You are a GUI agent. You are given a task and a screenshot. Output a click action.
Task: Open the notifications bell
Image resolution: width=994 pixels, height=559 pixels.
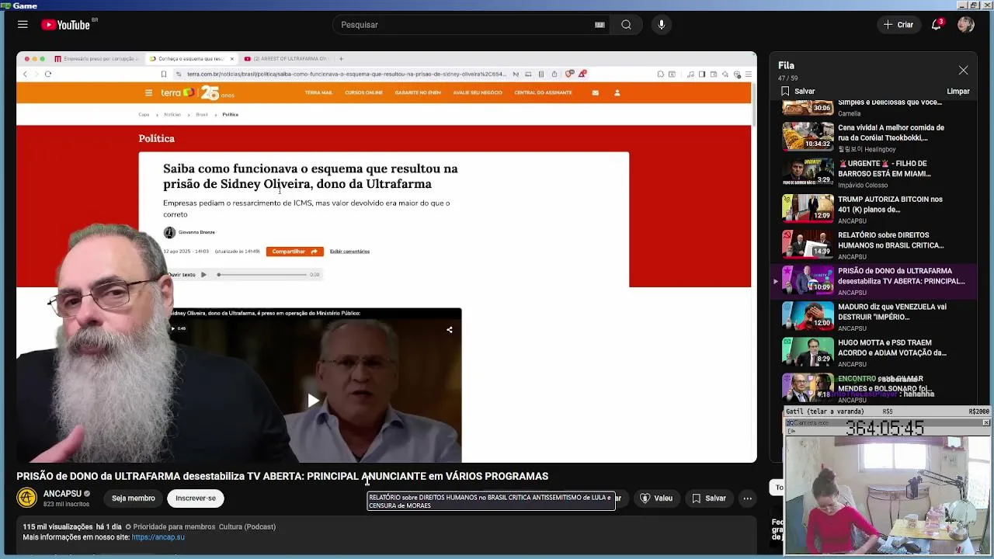[937, 25]
